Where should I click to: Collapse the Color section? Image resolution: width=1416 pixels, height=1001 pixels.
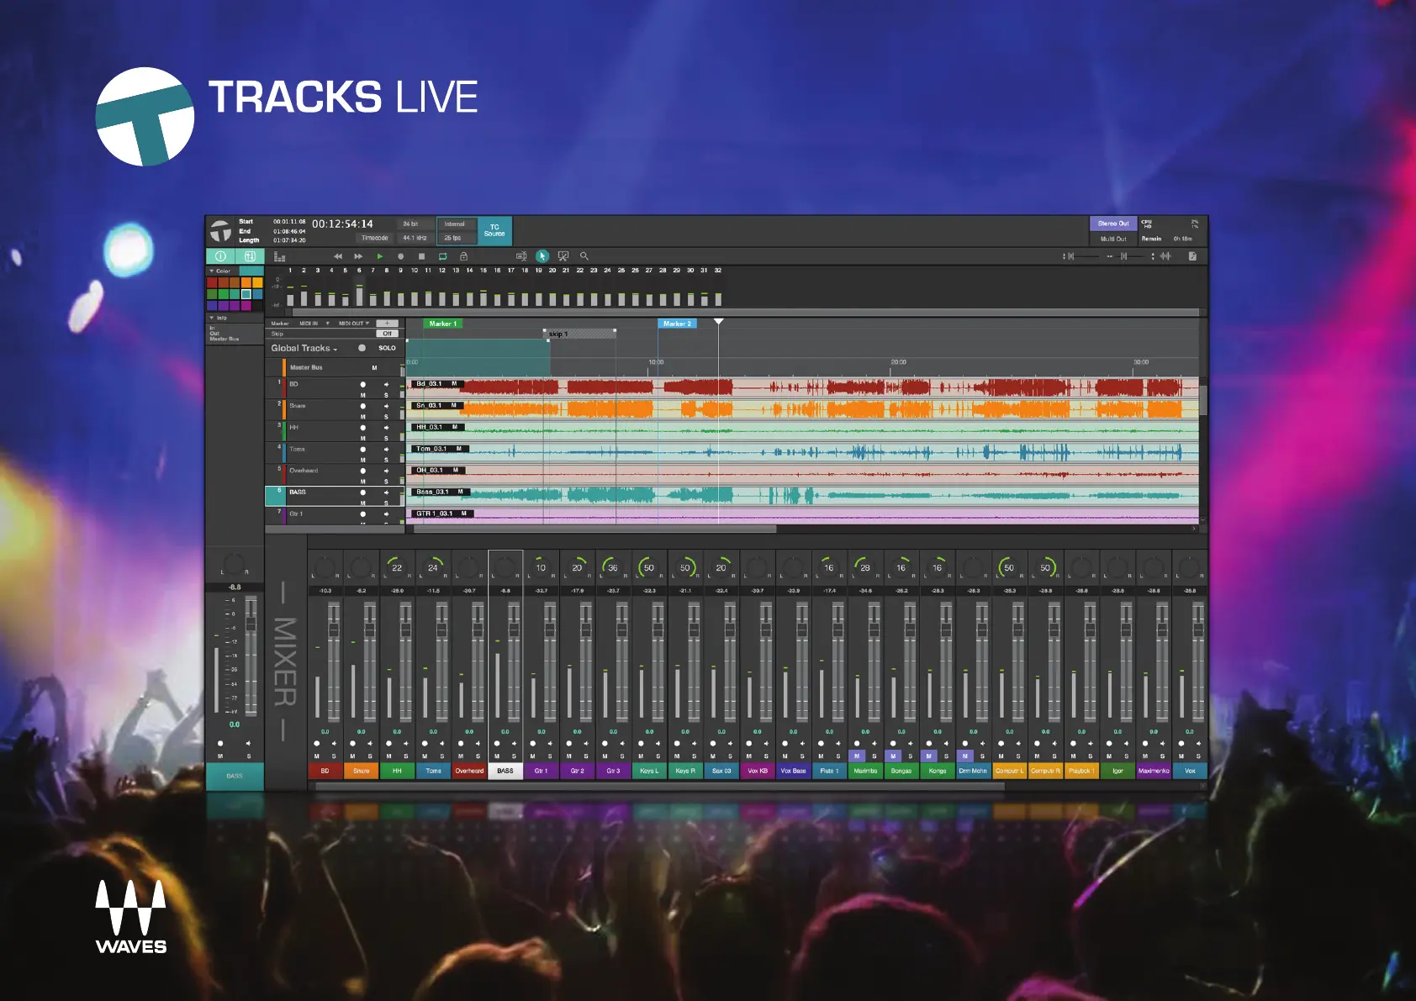(212, 271)
